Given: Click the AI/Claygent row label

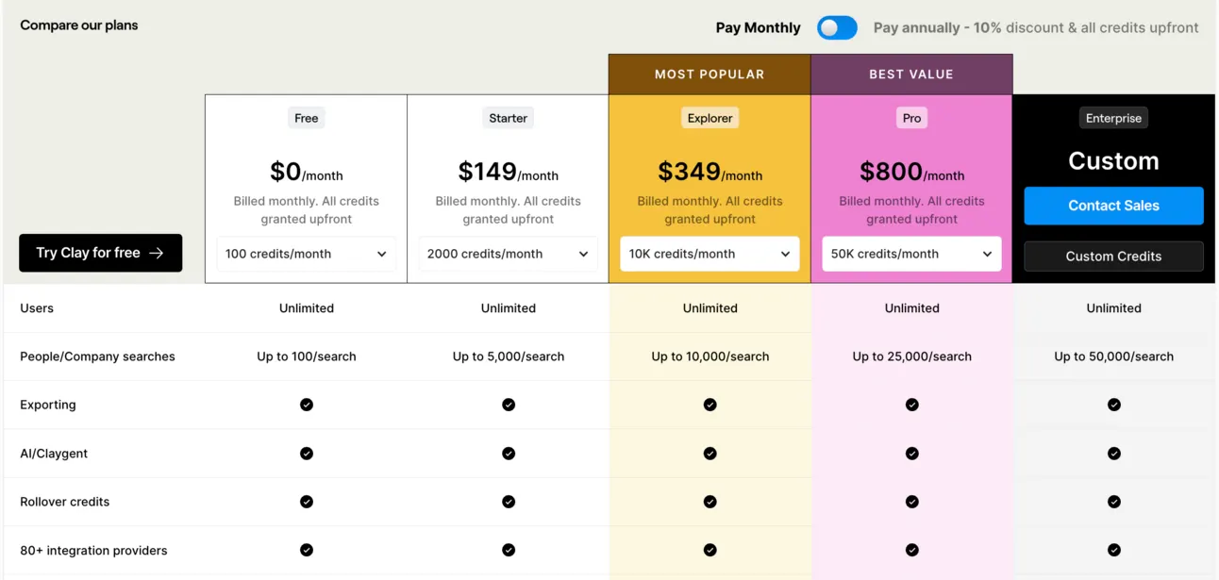Looking at the screenshot, I should (x=54, y=454).
